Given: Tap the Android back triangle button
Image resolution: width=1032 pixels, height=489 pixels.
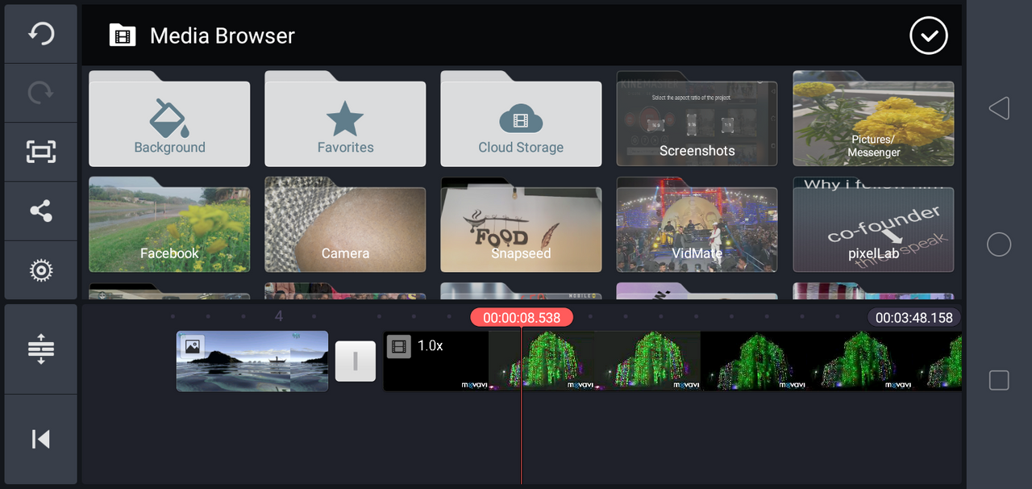Looking at the screenshot, I should 999,108.
